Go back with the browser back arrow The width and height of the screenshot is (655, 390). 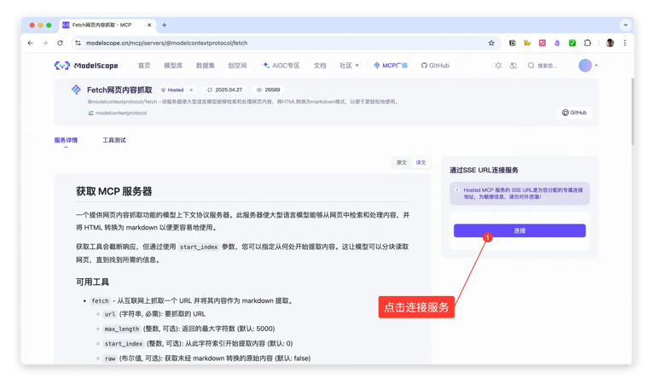coord(30,43)
